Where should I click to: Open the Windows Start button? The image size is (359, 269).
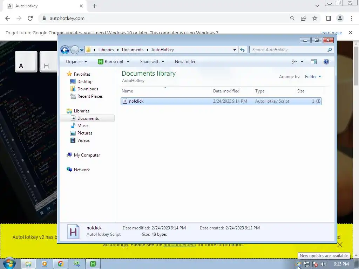pyautogui.click(x=9, y=263)
